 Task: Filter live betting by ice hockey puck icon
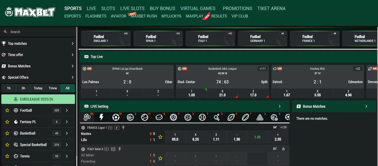[159, 117]
